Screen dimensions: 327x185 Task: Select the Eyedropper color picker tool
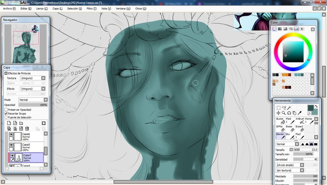click(300, 113)
